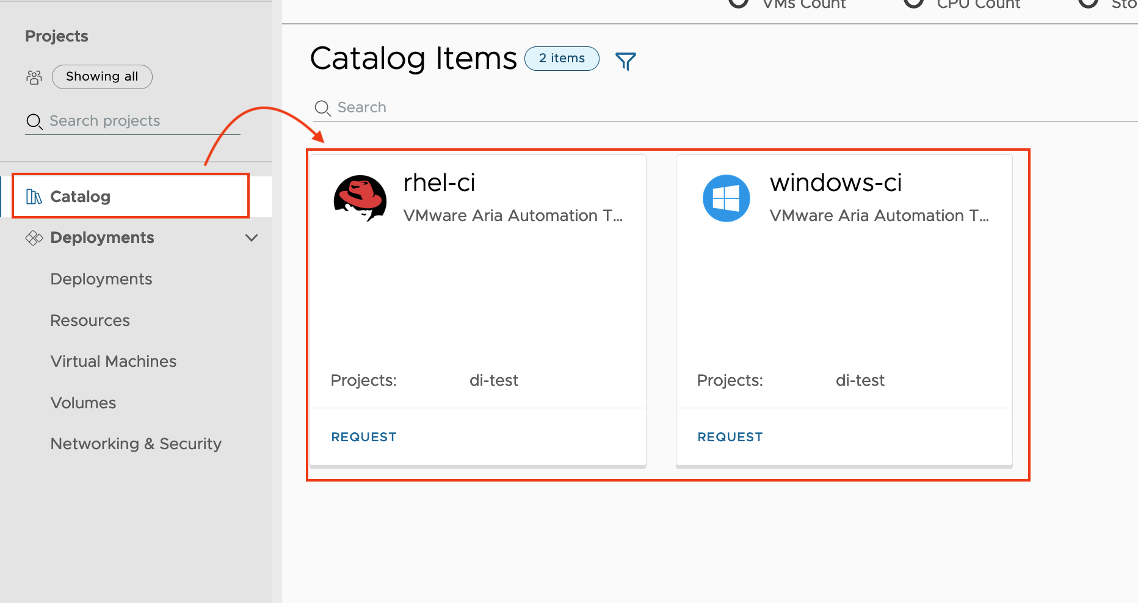This screenshot has width=1138, height=603.
Task: Click the Red Hat rhel-ci logo
Action: click(x=360, y=198)
